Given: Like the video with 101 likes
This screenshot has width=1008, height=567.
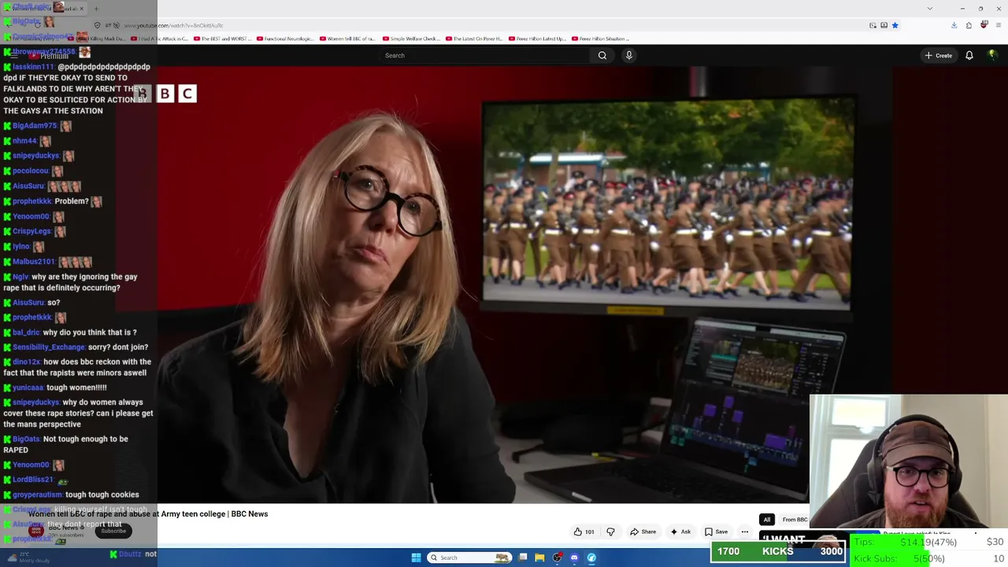Looking at the screenshot, I should coord(584,532).
